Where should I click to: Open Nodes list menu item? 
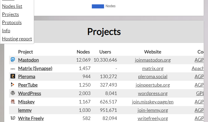pyautogui.click(x=12, y=6)
